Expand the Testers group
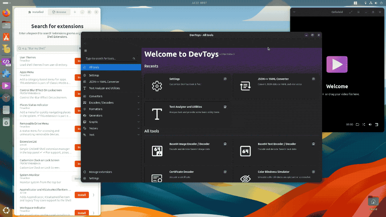Viewport: 386px width, 217px height. coord(139,128)
